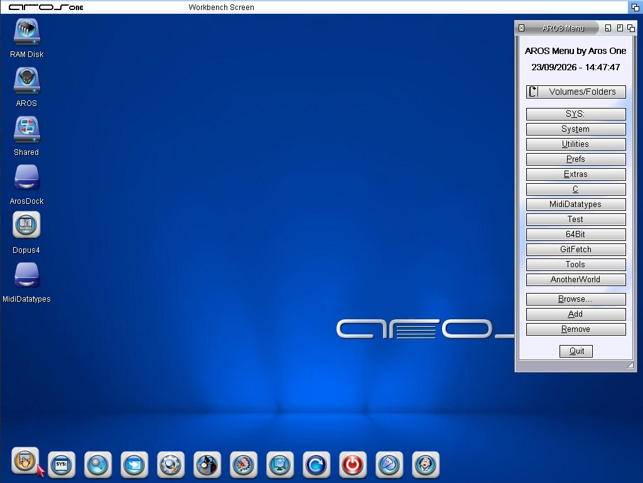Screen dimensions: 643x483
Task: Click the circular arrow reboot dock icon
Action: pos(316,465)
